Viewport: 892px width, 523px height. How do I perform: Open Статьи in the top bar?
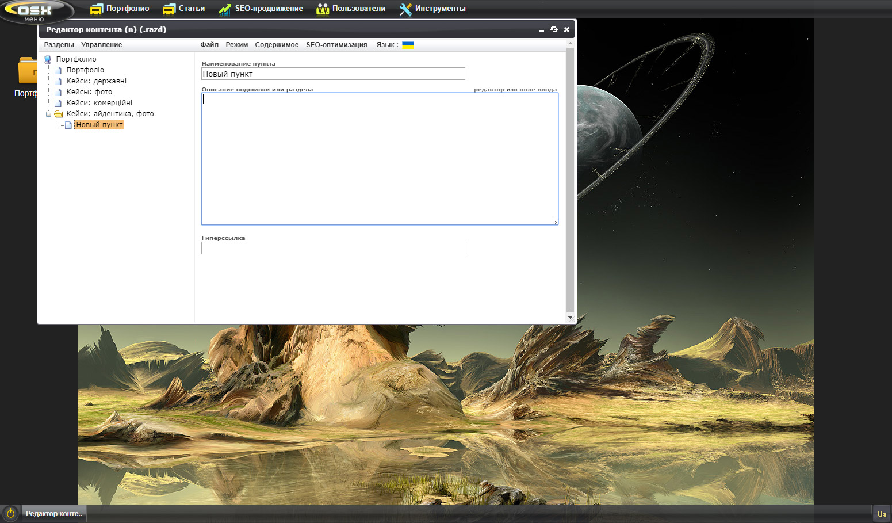point(192,9)
